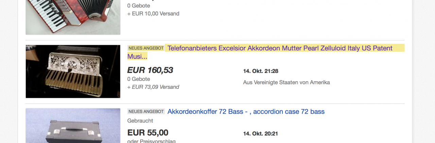This screenshot has width=435, height=143.
Task: Click the truncated Musi... title line
Action: pyautogui.click(x=137, y=56)
